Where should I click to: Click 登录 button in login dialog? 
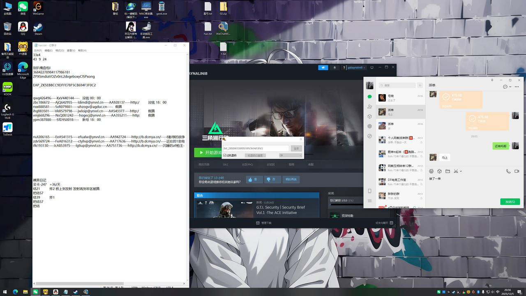296,148
